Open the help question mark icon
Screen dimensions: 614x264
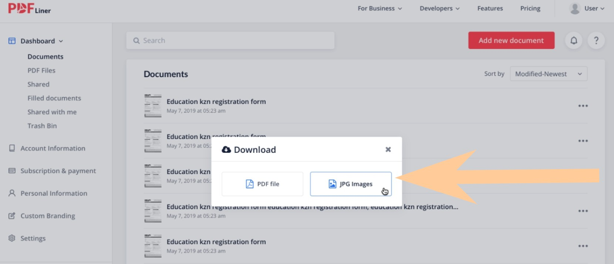click(596, 40)
